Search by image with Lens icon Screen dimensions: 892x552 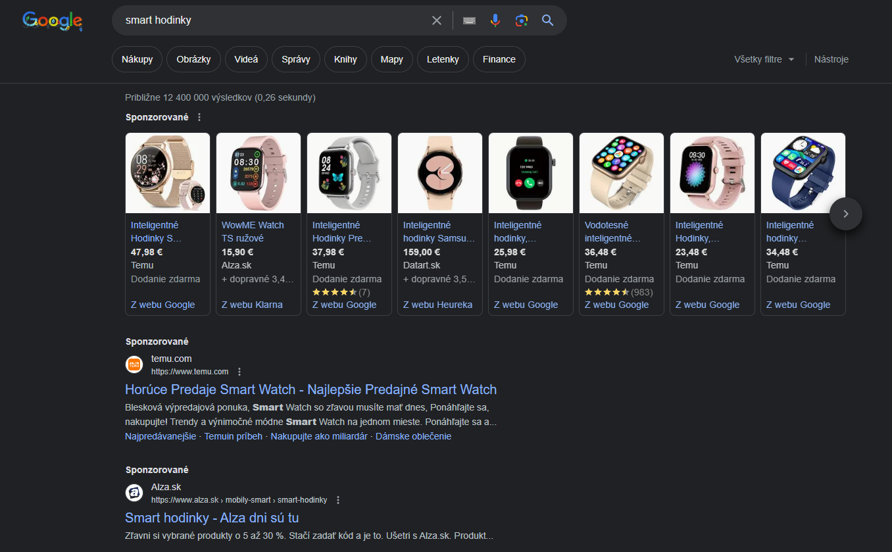(x=522, y=20)
